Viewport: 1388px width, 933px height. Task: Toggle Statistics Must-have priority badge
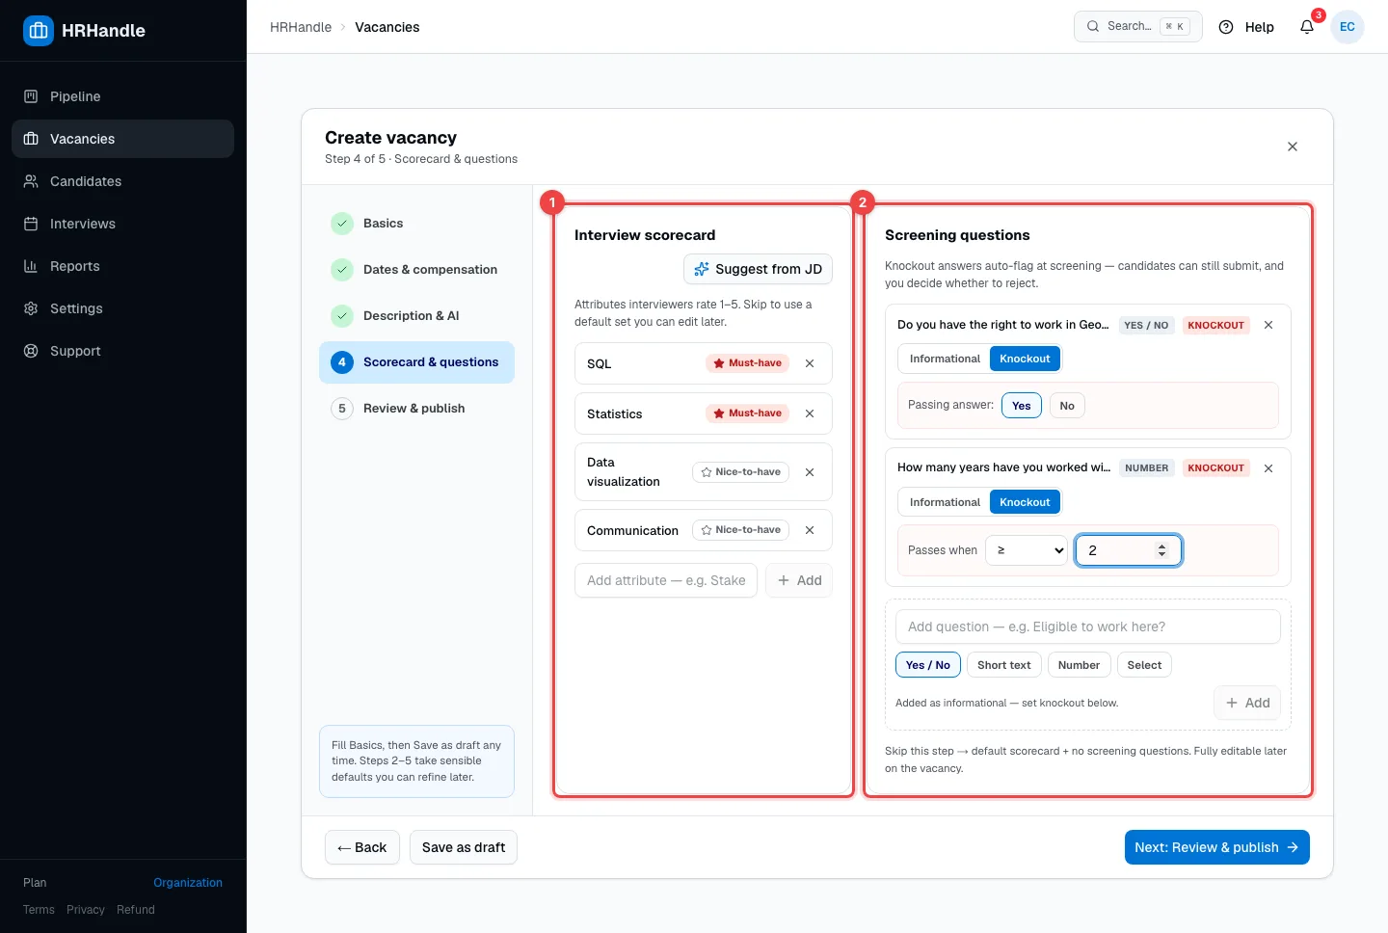748,413
